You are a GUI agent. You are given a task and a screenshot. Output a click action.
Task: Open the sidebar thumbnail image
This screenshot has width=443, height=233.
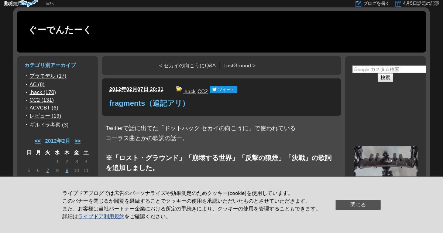pos(386,161)
